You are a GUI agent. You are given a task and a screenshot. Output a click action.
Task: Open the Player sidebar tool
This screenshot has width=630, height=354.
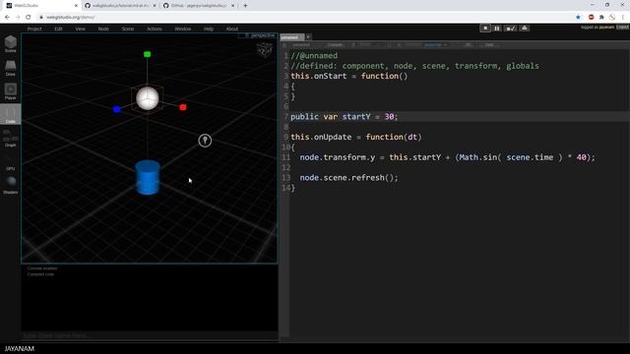click(11, 91)
